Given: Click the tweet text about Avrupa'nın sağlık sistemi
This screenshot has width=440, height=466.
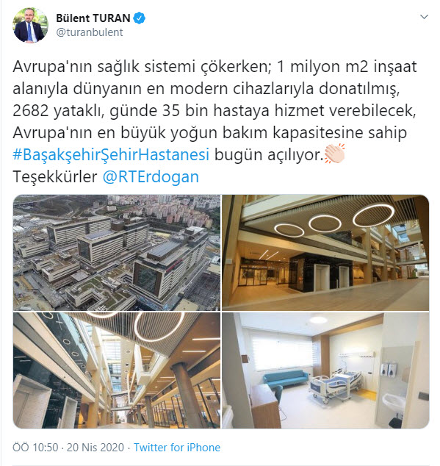Looking at the screenshot, I should pos(214,121).
